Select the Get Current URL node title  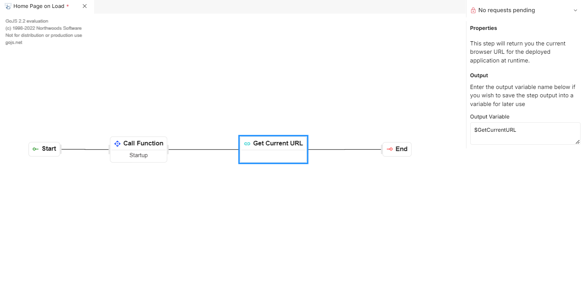point(278,143)
